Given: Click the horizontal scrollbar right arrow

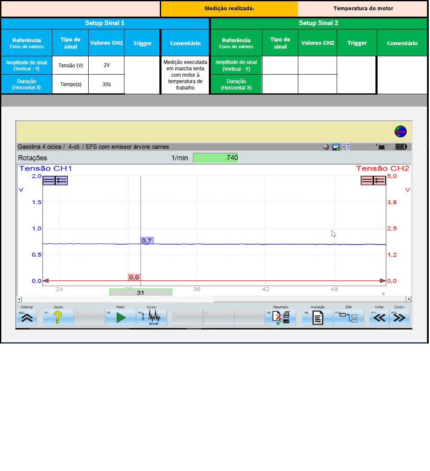Looking at the screenshot, I should tap(409, 299).
